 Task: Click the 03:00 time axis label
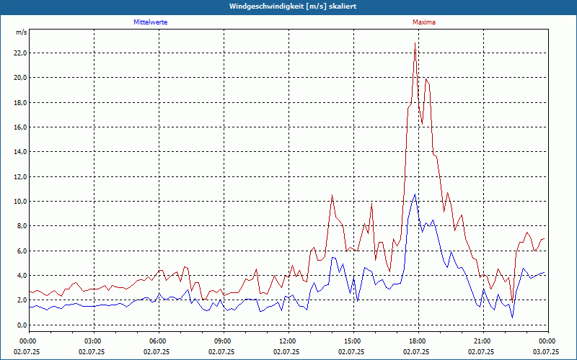pos(94,341)
